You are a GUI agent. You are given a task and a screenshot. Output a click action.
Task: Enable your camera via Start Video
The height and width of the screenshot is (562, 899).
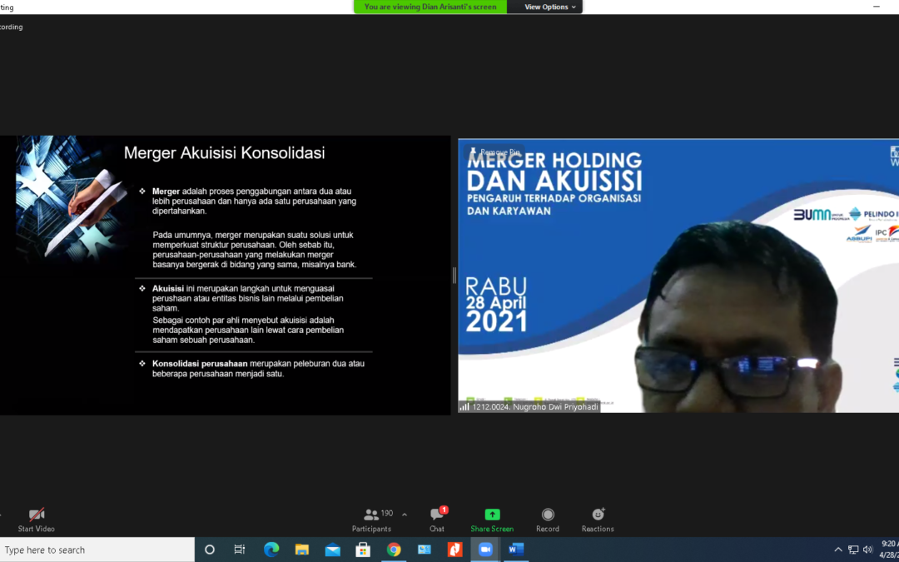pos(35,518)
